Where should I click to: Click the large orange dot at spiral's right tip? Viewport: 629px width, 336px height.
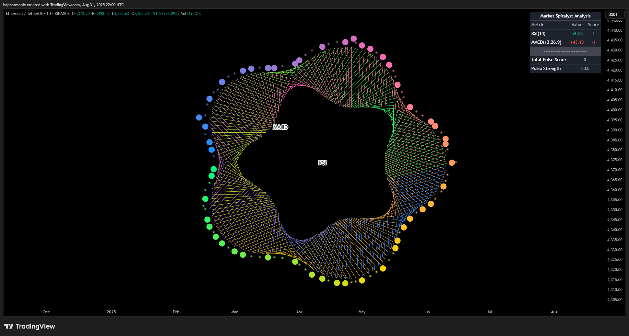pyautogui.click(x=452, y=162)
